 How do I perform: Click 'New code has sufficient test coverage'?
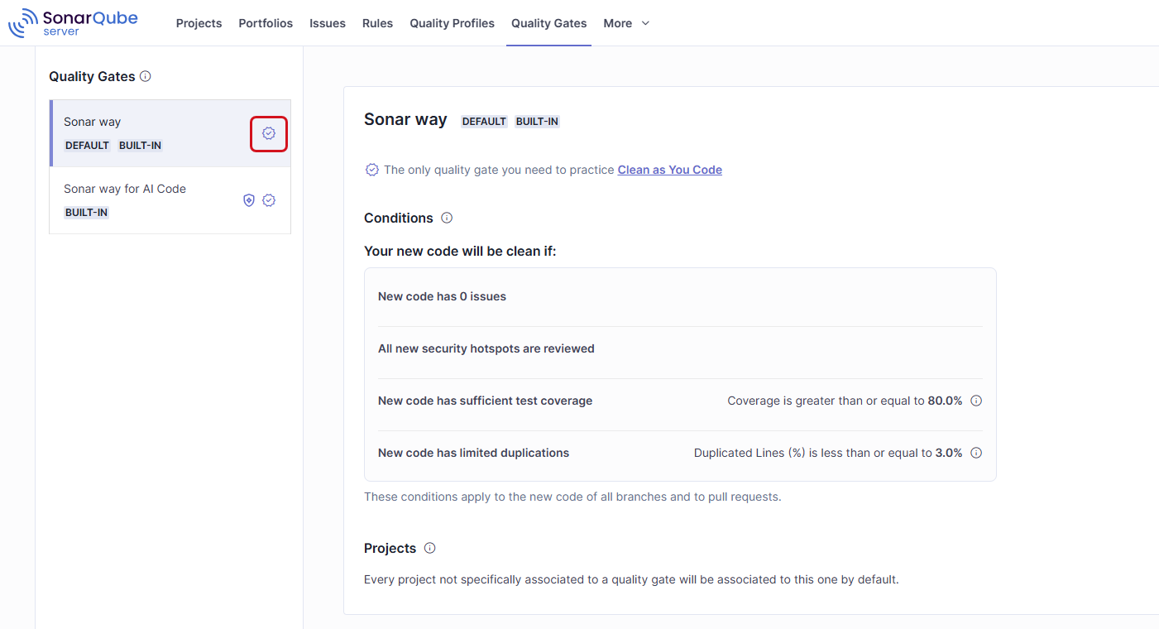click(485, 401)
